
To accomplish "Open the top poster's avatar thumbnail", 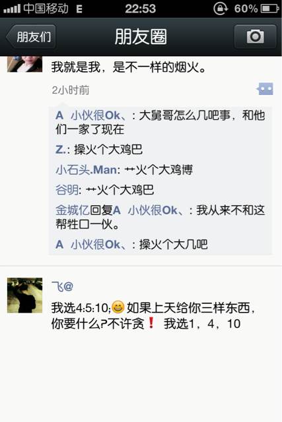I will pos(24,64).
